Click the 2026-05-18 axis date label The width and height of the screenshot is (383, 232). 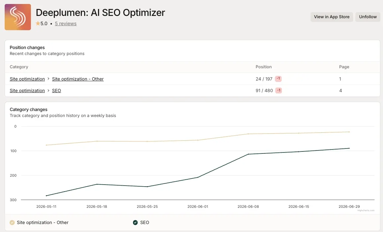[97, 206]
